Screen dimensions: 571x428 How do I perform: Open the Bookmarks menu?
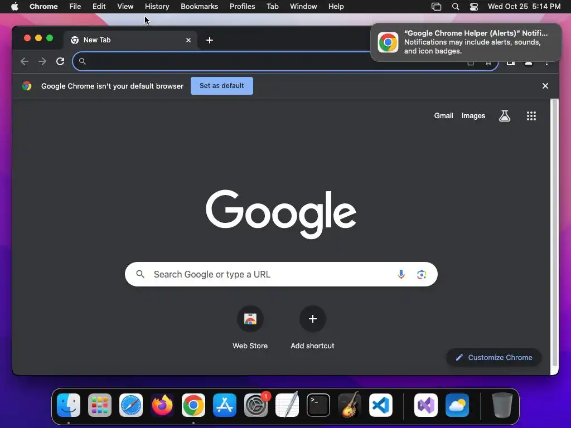(x=200, y=7)
